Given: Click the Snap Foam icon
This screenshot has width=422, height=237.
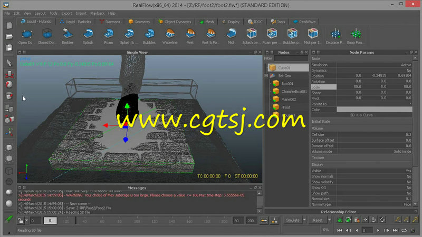Looking at the screenshot, I should pos(356,34).
